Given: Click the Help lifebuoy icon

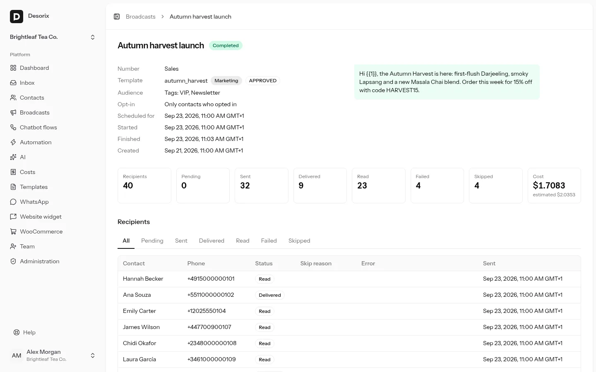Looking at the screenshot, I should click(x=17, y=332).
